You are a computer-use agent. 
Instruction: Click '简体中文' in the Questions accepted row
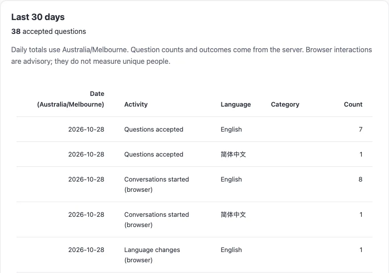[233, 154]
